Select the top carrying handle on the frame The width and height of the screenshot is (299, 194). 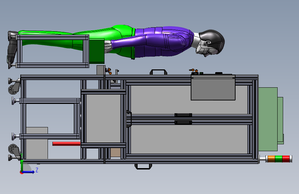(x=158, y=71)
